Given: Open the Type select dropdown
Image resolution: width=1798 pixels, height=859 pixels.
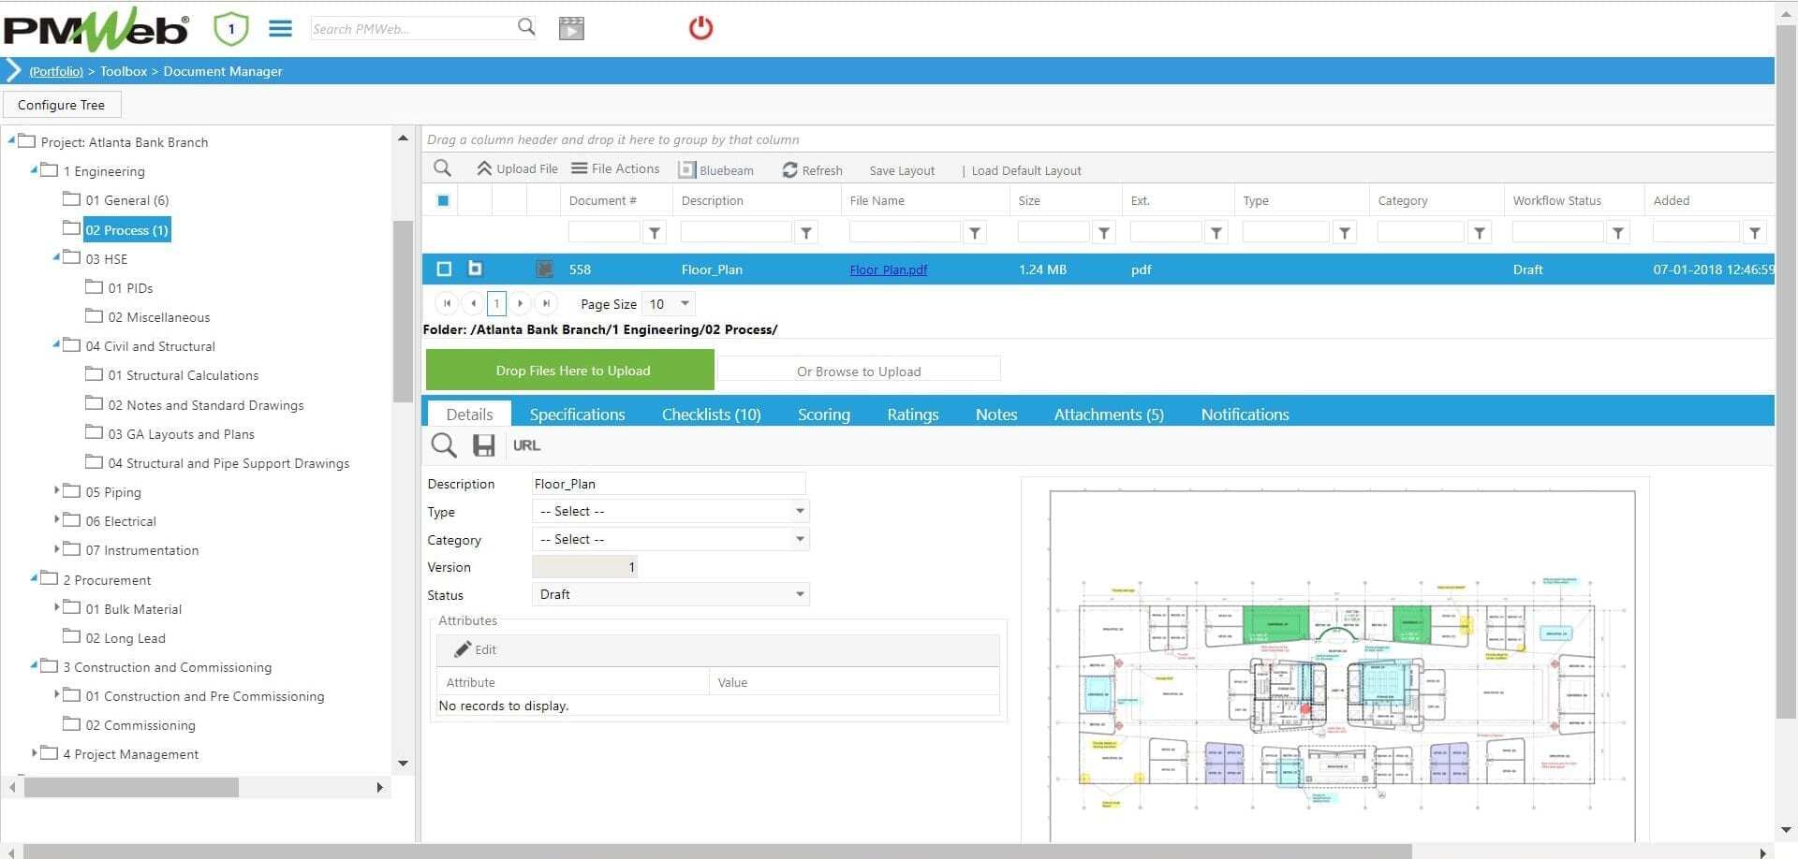Looking at the screenshot, I should pyautogui.click(x=671, y=511).
